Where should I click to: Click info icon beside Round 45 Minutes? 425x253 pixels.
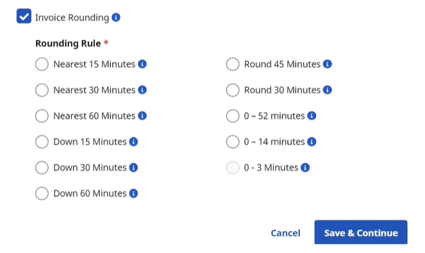328,64
